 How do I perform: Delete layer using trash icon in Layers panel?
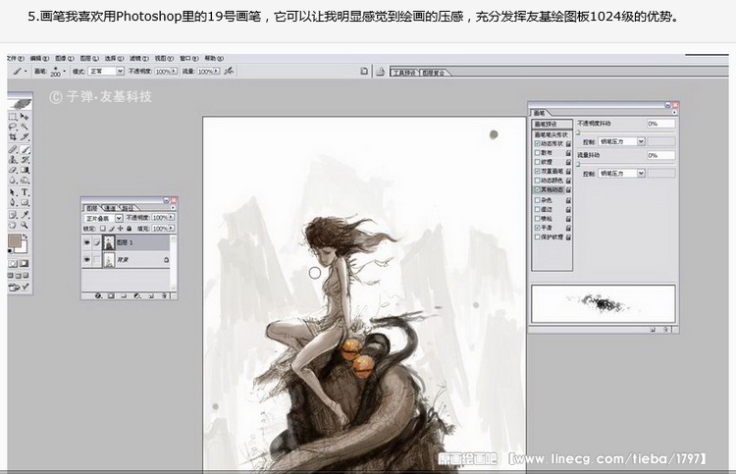[x=164, y=295]
